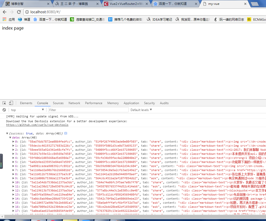Open the vue-devtools GitHub link
Image resolution: width=266 pixels, height=221 pixels.
(x=37, y=125)
